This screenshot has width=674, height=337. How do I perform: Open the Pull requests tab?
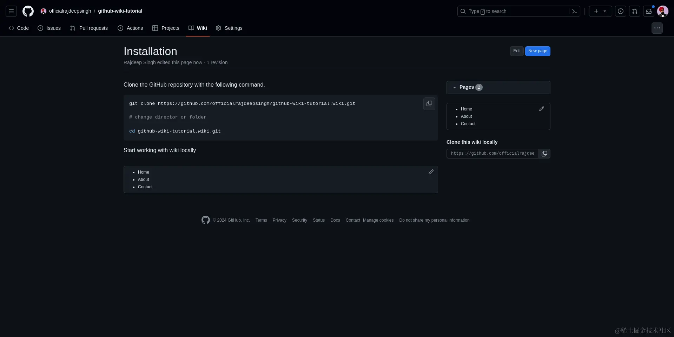pos(89,28)
